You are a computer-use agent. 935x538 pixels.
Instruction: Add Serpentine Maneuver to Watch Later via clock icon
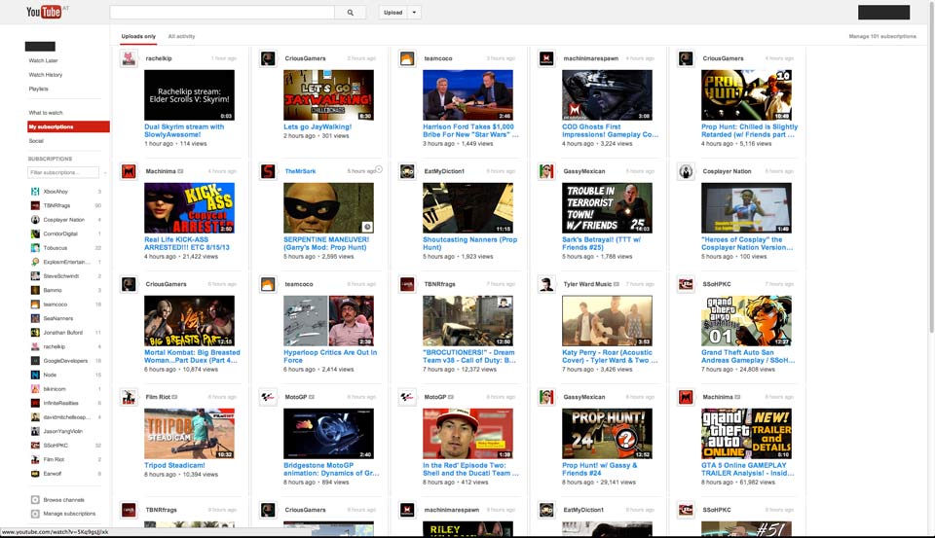[367, 227]
